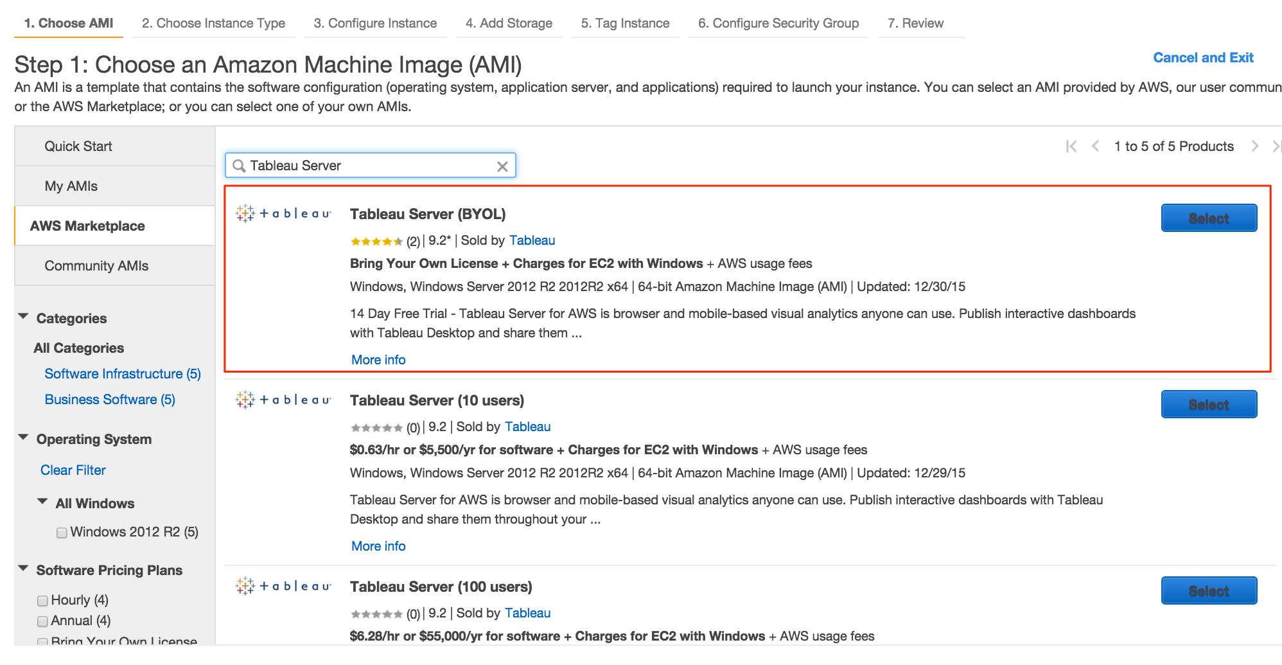Viewport: 1282px width, 665px height.
Task: Click the '$6.28/hr or $55,000/yr for software' price text
Action: point(455,636)
